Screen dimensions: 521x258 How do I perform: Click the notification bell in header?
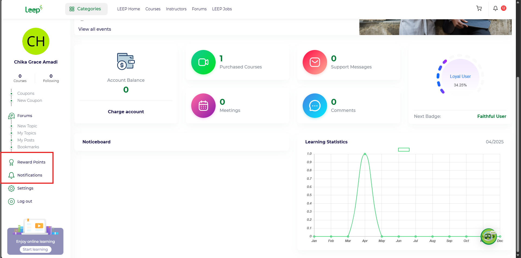(495, 8)
